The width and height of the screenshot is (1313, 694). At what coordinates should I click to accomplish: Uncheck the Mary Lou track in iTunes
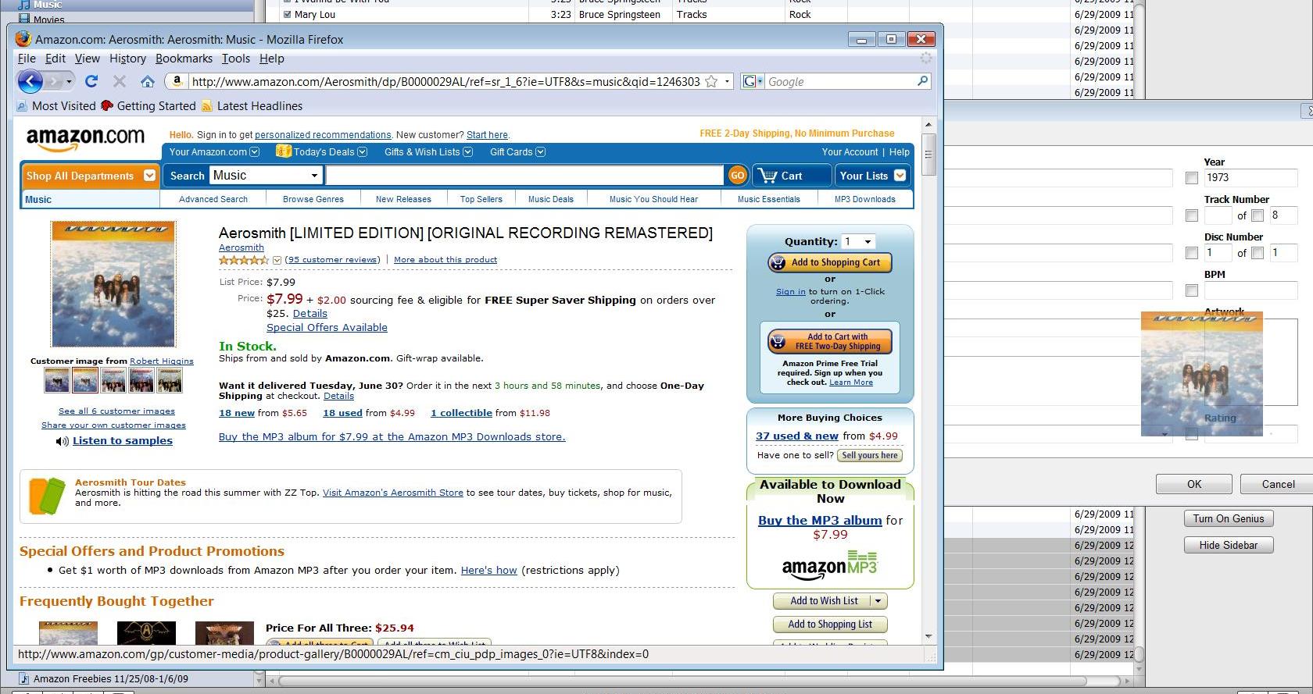pos(288,14)
